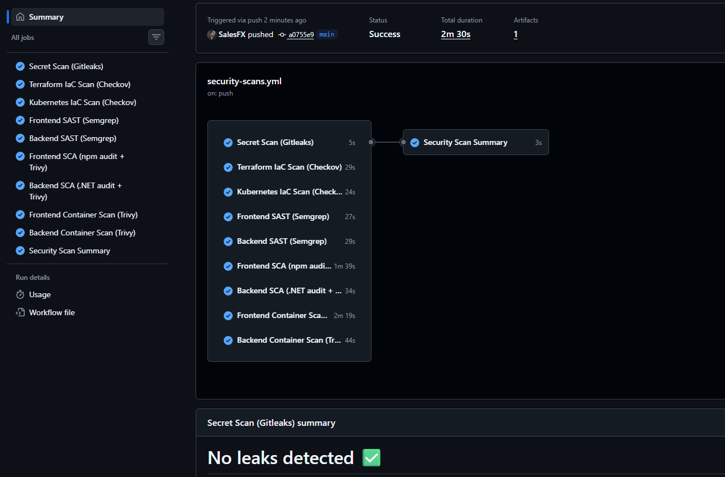This screenshot has width=725, height=477.
Task: Open Backend SCA graph node, 34s
Action: (289, 291)
